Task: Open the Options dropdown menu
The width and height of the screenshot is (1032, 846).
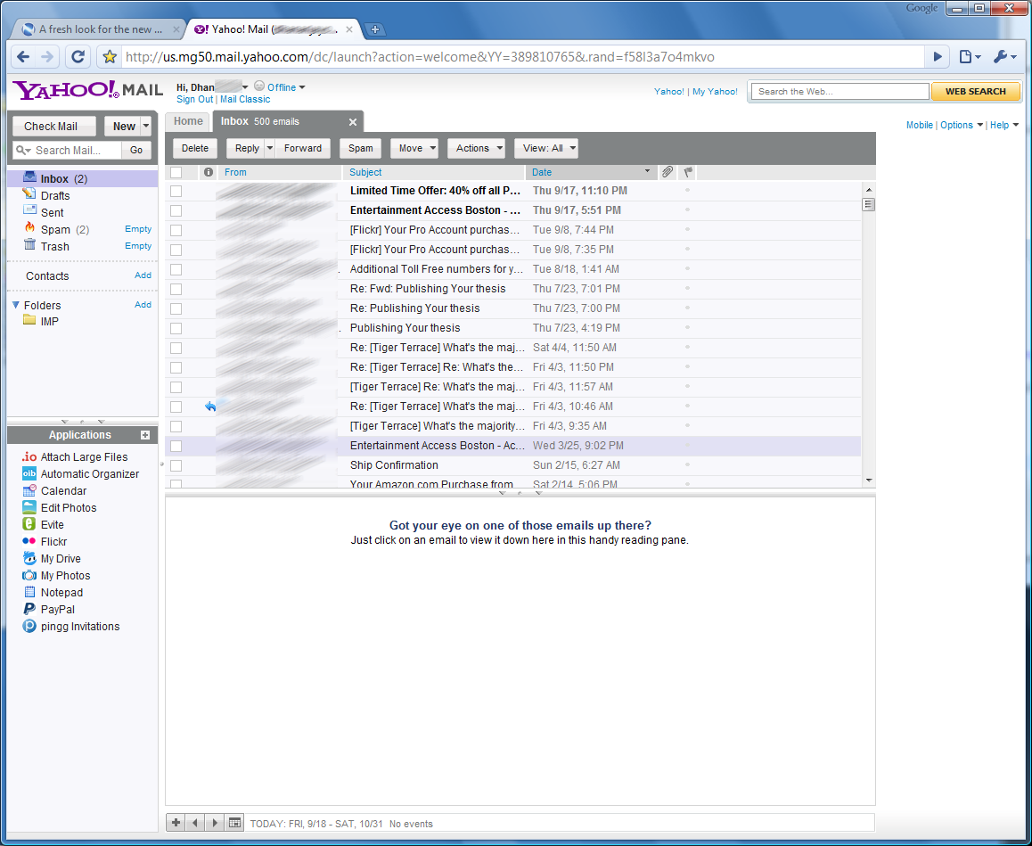Action: (962, 125)
